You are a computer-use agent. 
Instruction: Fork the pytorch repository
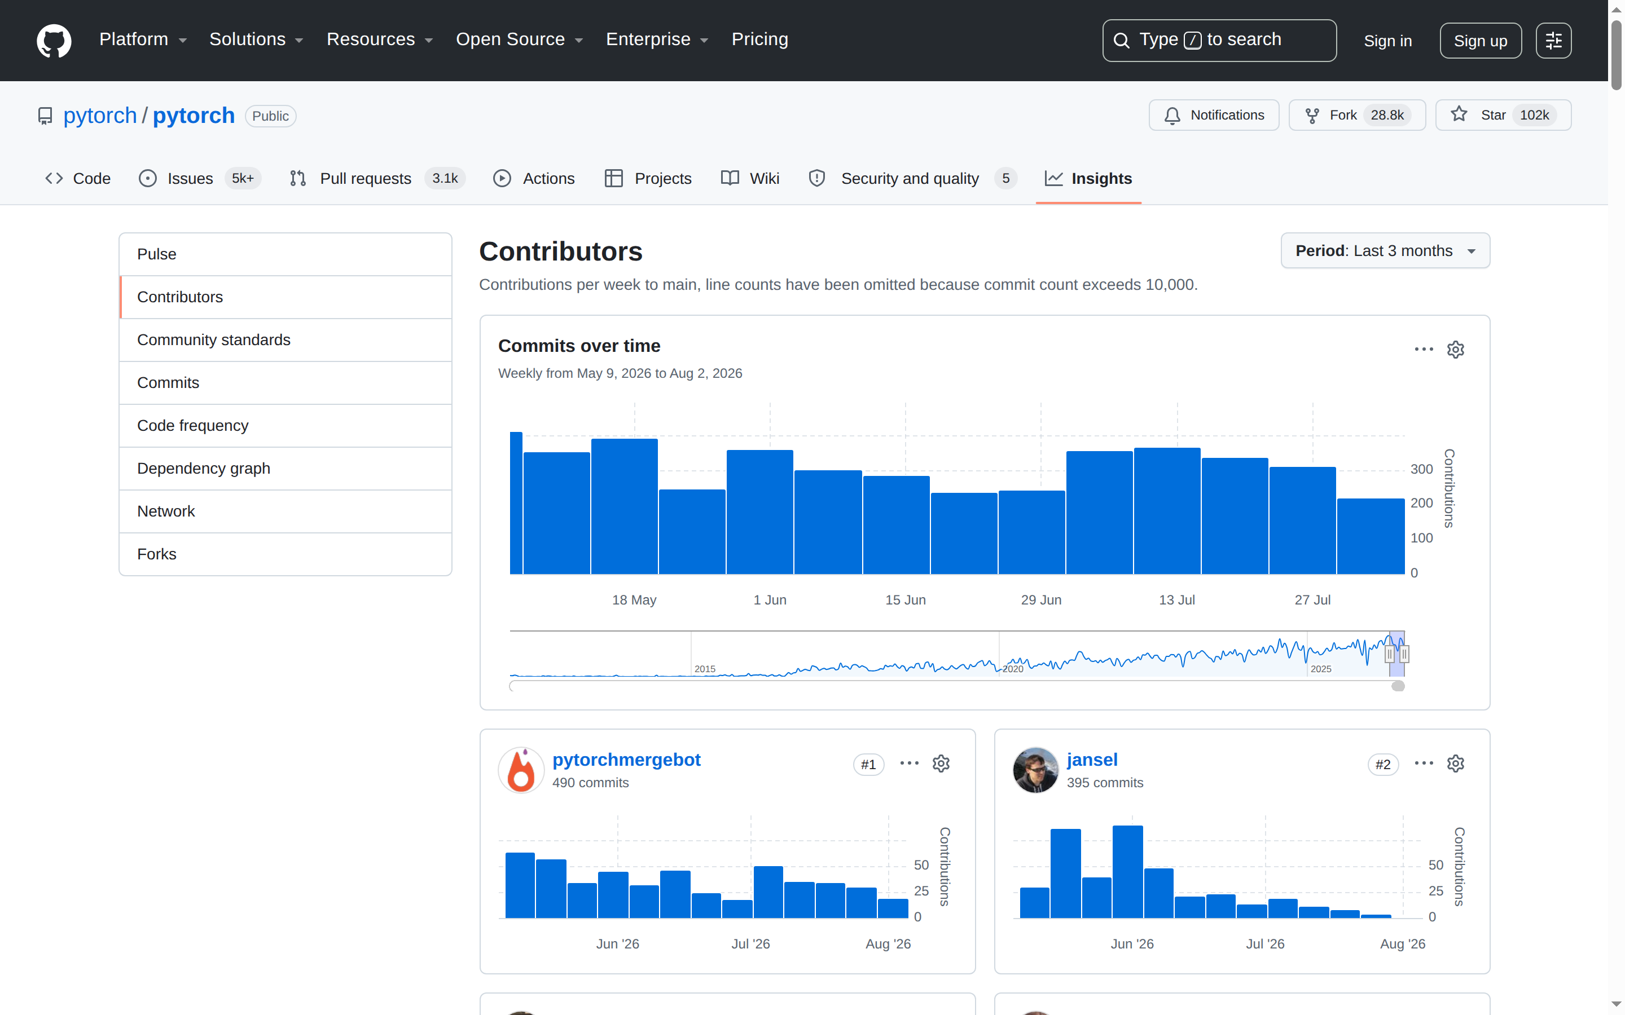[x=1356, y=115]
